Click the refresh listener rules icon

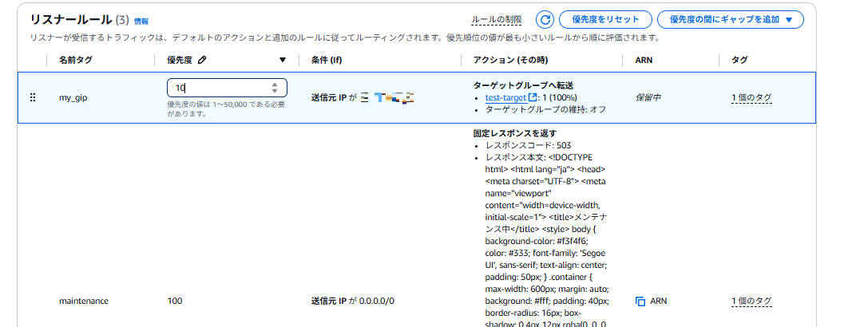coord(545,20)
